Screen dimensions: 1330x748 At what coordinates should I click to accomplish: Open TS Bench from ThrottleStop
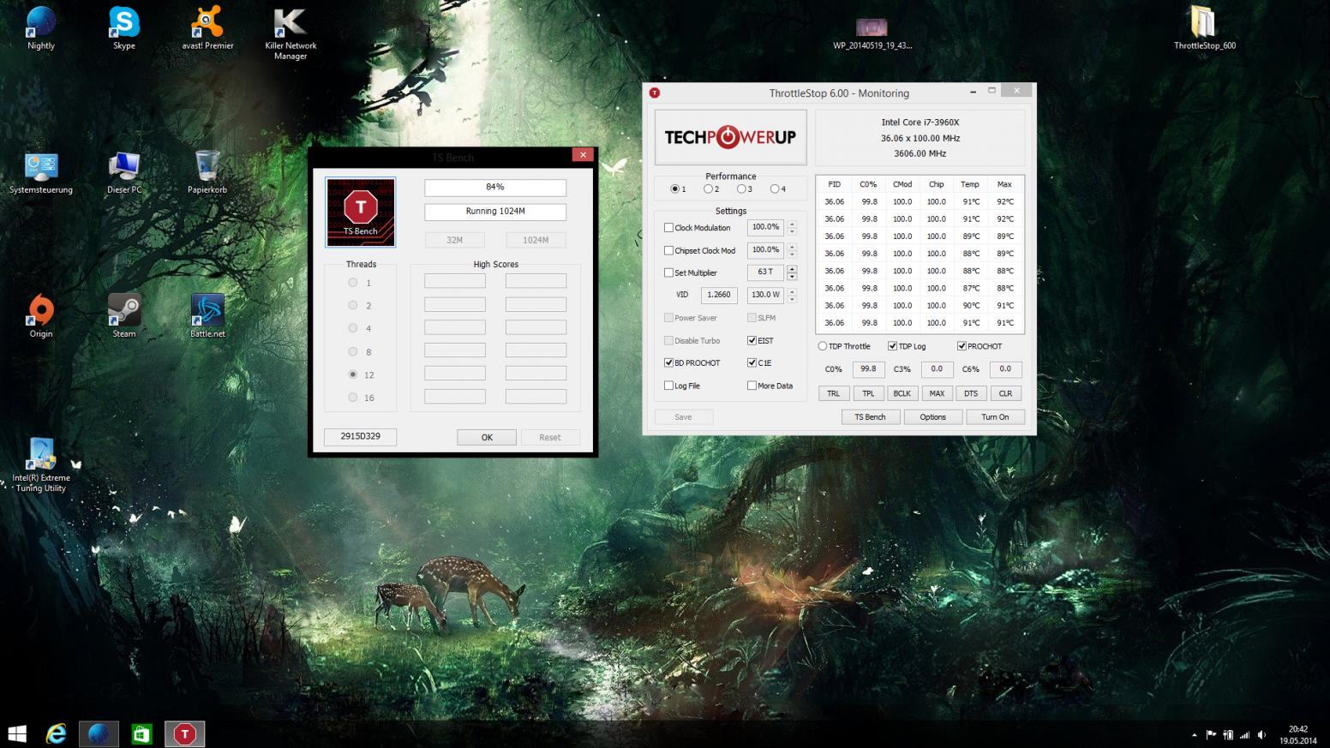870,417
